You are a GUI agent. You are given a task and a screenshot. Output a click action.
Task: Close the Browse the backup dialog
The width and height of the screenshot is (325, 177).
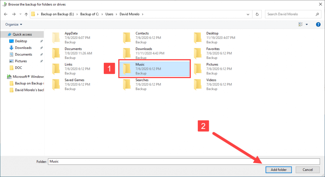point(320,4)
